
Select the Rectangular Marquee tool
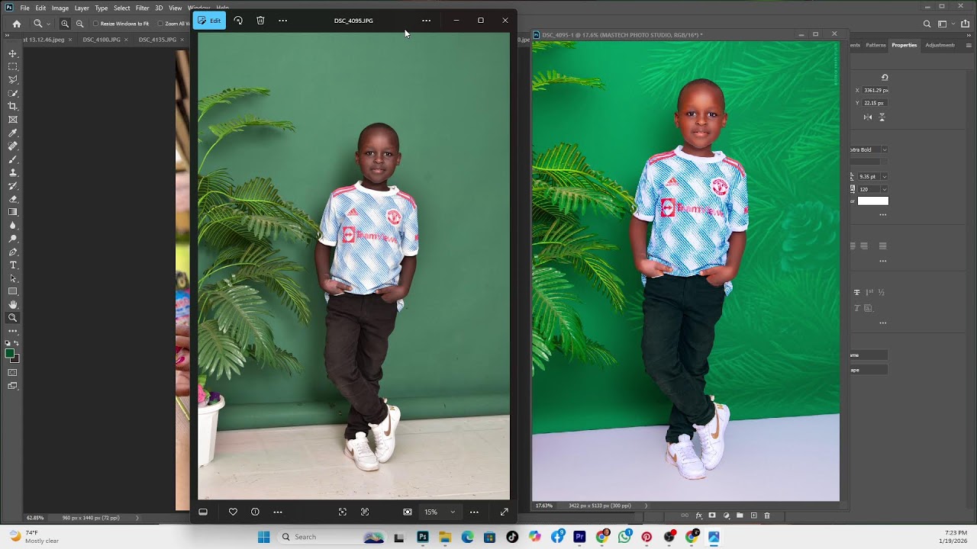click(13, 66)
